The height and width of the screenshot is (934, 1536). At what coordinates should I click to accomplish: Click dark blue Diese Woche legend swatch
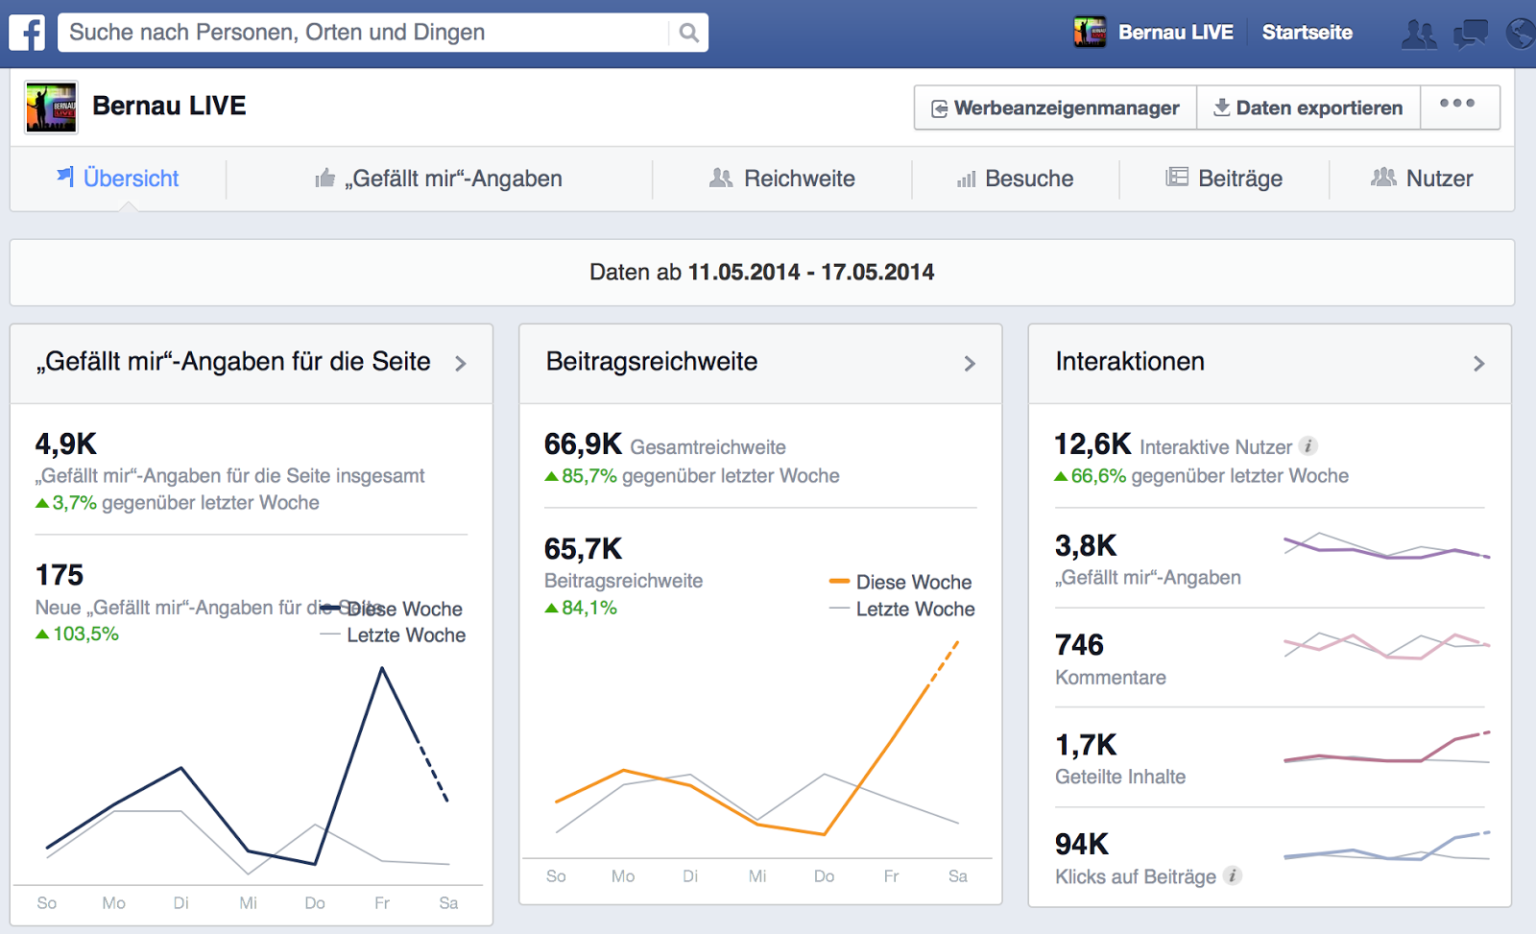coord(331,608)
